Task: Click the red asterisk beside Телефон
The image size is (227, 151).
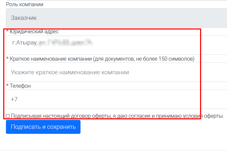Action: coord(8,86)
